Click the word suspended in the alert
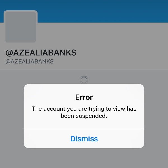This screenshot has height=168, width=168. tap(91, 116)
